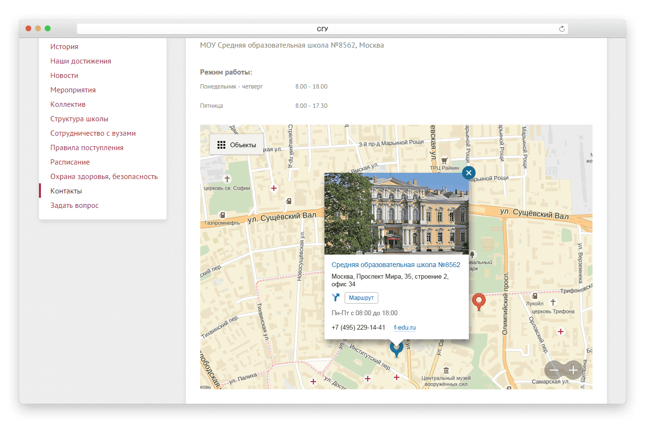Click the browser address bar СГУ

(322, 29)
